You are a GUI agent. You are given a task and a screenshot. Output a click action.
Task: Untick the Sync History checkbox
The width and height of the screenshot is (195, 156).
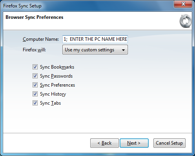(x=35, y=94)
